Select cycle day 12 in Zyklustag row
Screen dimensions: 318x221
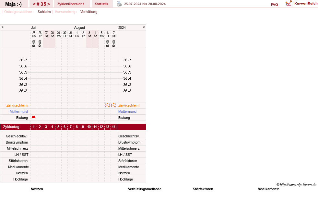[101, 127]
